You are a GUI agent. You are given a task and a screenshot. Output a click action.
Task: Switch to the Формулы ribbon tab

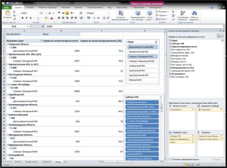[65, 7]
